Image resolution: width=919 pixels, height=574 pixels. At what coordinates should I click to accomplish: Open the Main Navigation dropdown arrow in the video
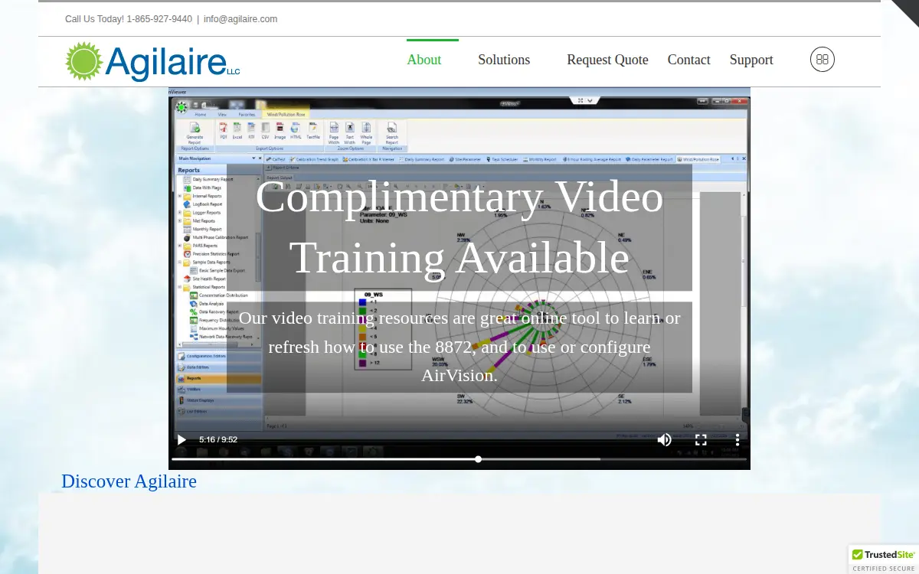click(x=253, y=158)
